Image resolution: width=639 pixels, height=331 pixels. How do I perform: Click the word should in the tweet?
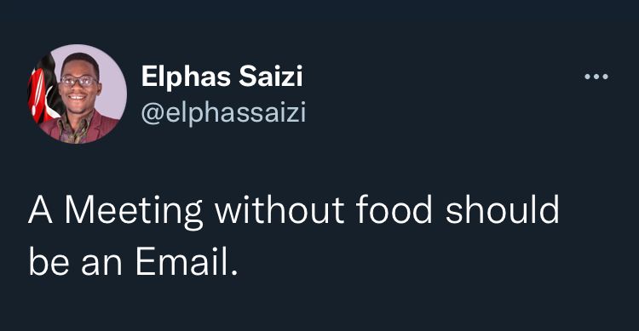point(502,210)
